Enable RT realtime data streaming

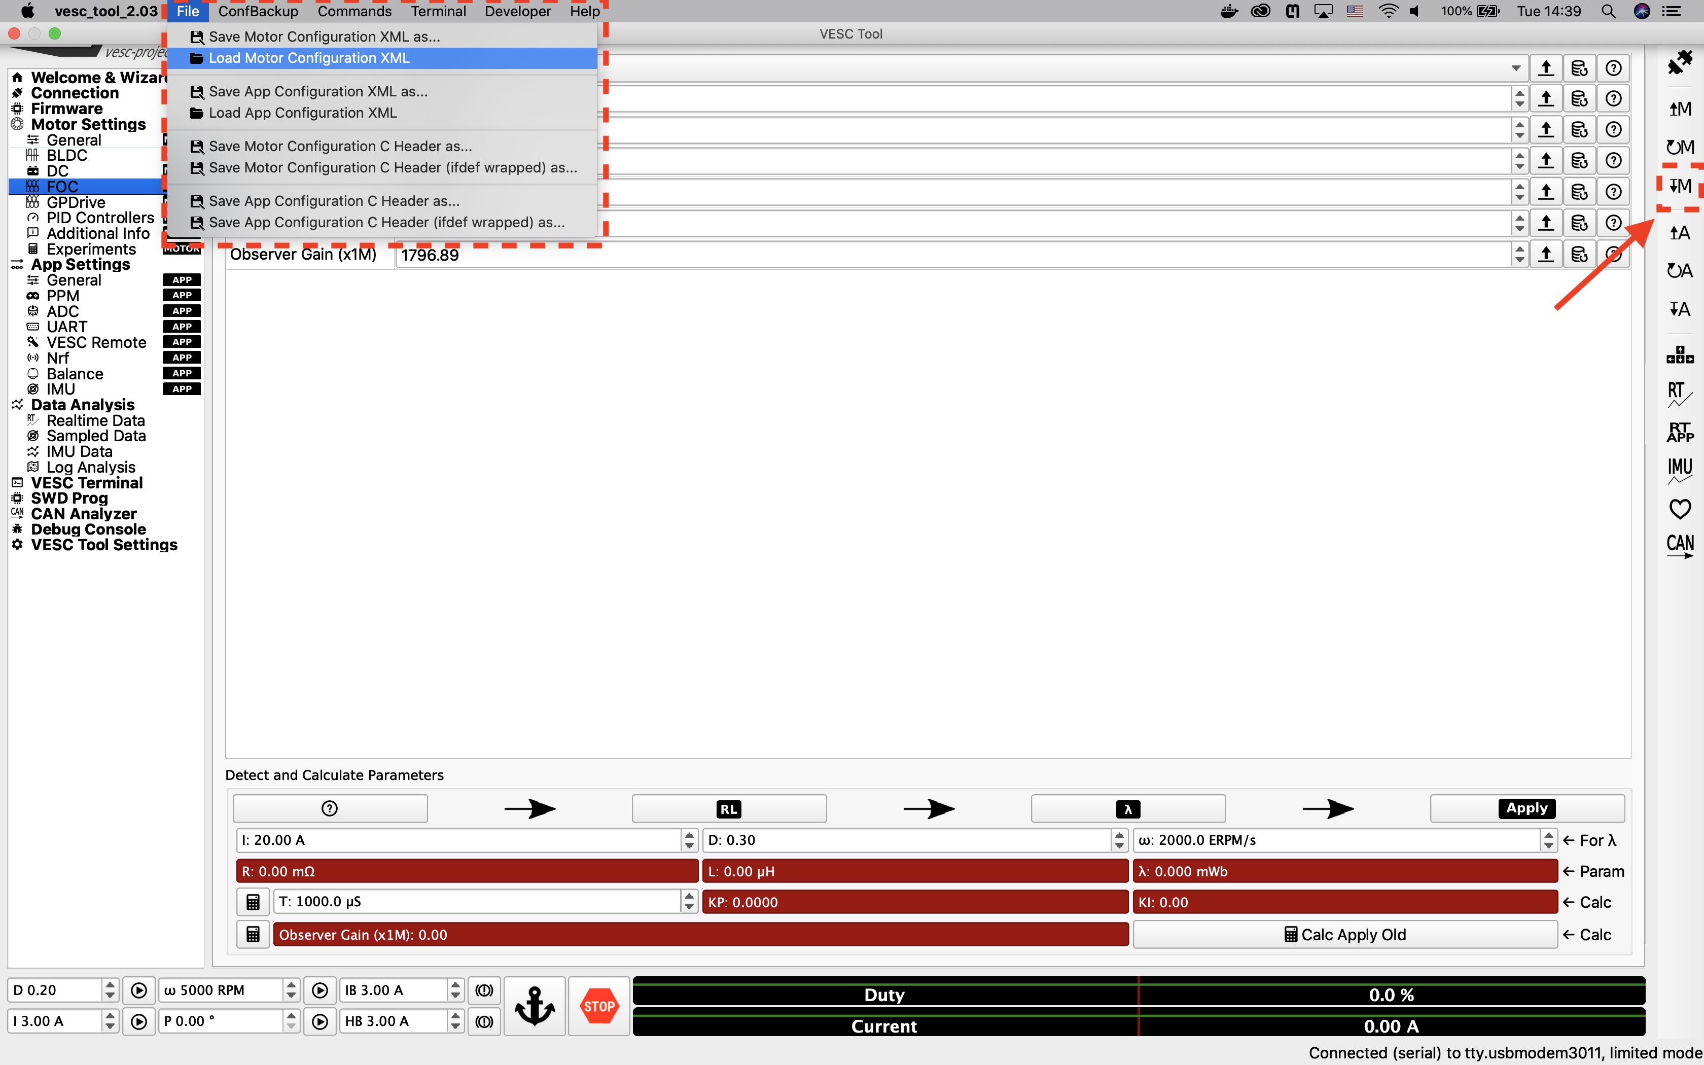pyautogui.click(x=1680, y=395)
